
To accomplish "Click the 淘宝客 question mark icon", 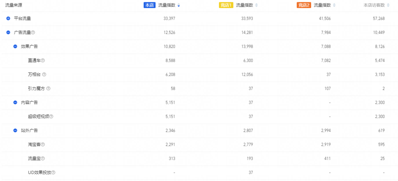I will click(43, 145).
